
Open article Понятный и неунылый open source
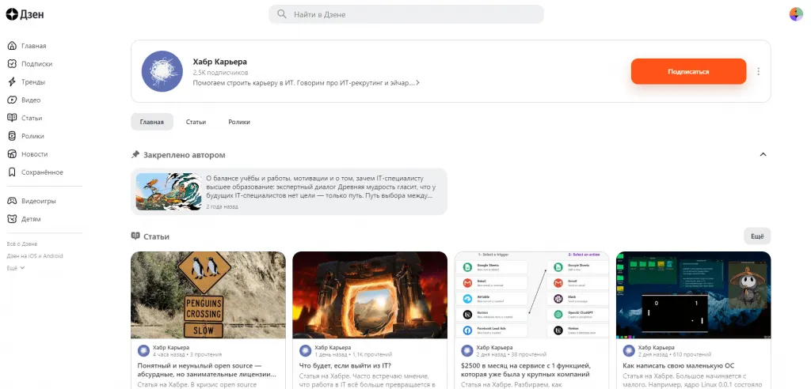point(207,369)
